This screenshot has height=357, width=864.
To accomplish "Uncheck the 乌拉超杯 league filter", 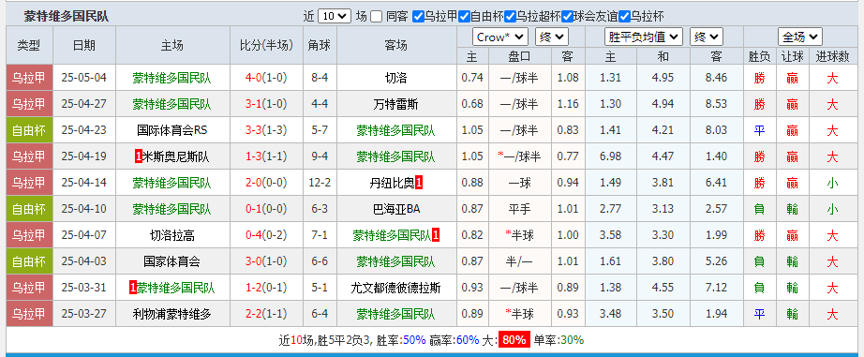I will pos(510,17).
